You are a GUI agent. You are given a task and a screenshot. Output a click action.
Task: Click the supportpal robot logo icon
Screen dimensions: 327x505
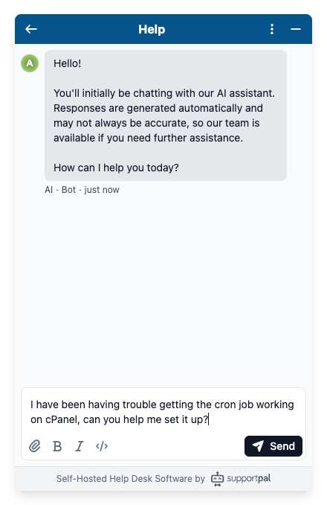click(217, 479)
